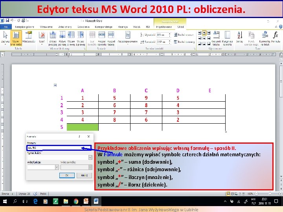Open Format liczbowy dropdown arrow

(x=90, y=157)
